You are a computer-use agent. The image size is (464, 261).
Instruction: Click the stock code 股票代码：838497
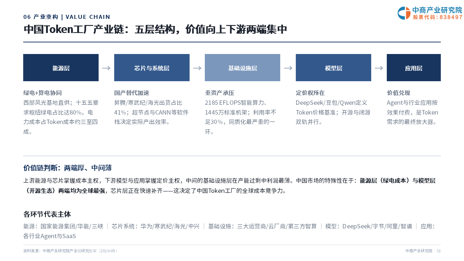438,17
